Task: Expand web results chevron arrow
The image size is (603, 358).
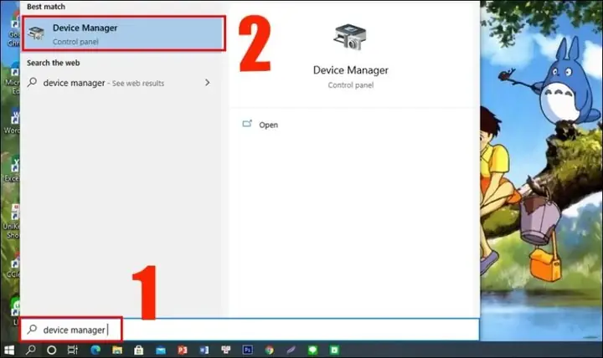Action: (x=208, y=83)
